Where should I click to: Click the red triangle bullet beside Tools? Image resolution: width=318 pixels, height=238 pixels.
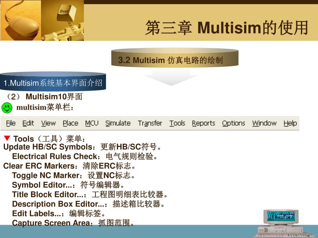pyautogui.click(x=7, y=138)
